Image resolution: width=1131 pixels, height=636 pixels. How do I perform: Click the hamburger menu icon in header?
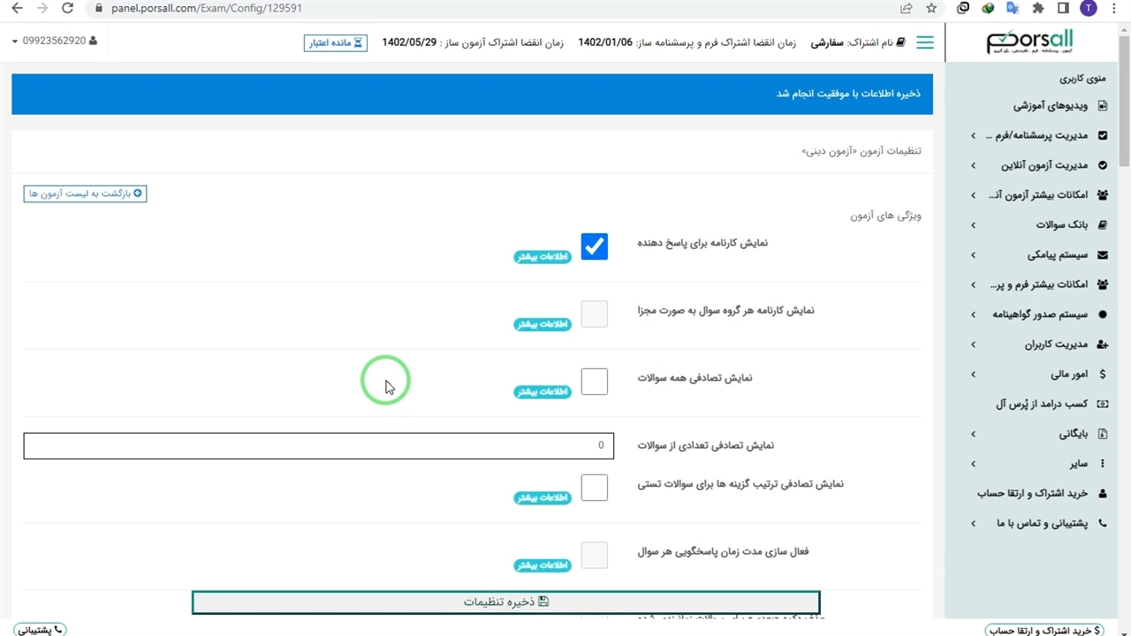924,42
